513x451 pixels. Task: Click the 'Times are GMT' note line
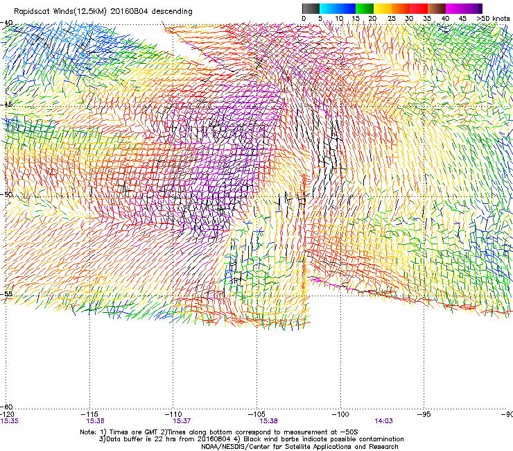click(219, 432)
